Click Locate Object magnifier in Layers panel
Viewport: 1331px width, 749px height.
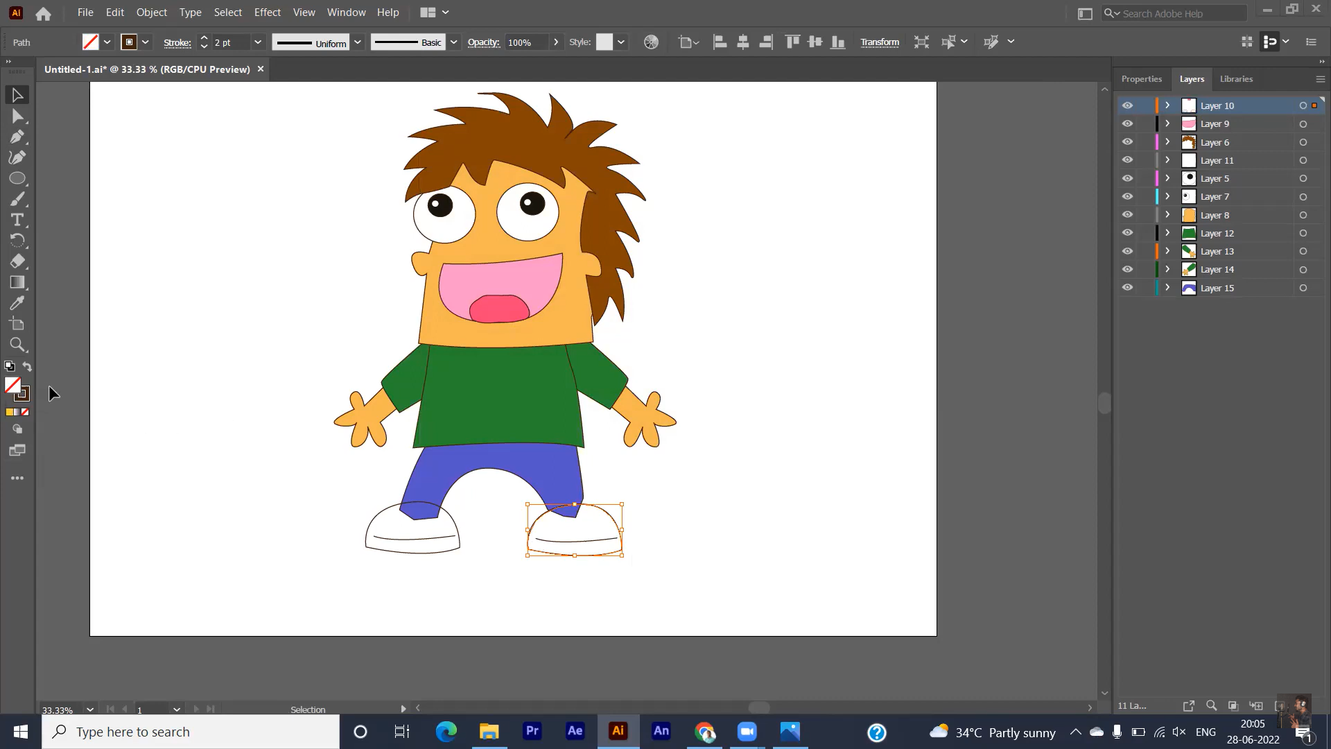coord(1211,706)
